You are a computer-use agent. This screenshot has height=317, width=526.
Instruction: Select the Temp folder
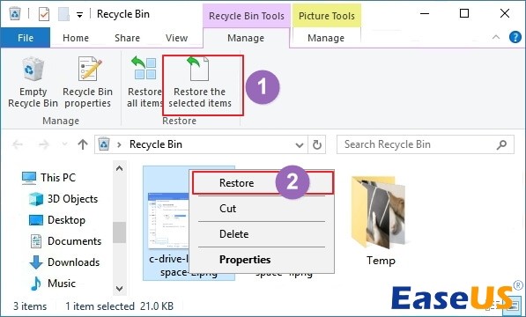tap(380, 221)
